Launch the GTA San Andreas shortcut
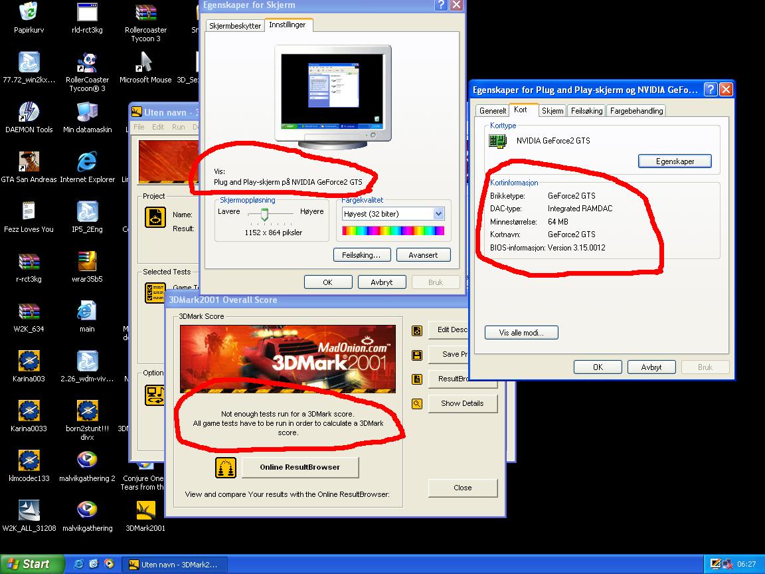The height and width of the screenshot is (574, 765). (x=29, y=161)
